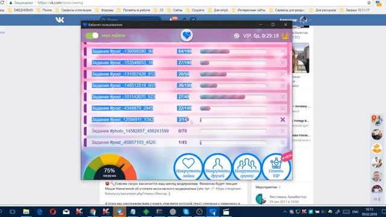This screenshot has width=386, height=217.
Task: Open the clapperboard video app in taskbar
Action: click(226, 212)
